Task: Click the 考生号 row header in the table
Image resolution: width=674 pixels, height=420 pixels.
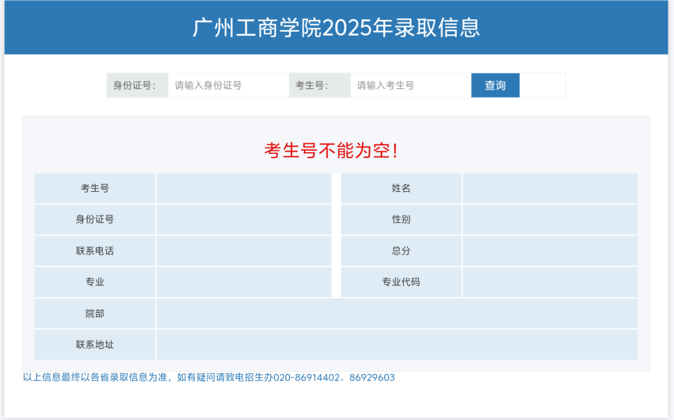Action: click(94, 188)
